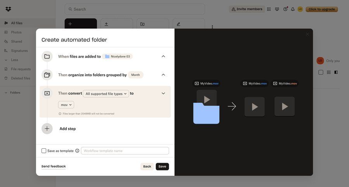Toggle the select-all checkbox in background

(x=321, y=72)
